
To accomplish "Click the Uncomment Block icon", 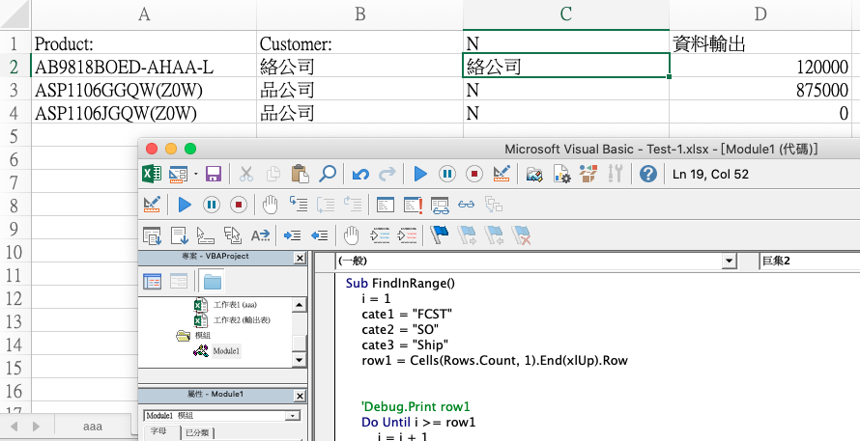I will click(x=407, y=235).
